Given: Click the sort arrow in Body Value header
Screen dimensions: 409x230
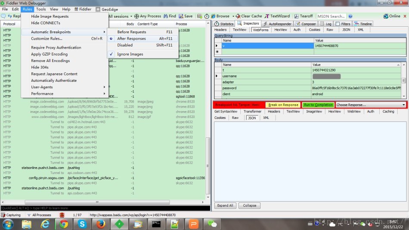Looking at the screenshot, I should click(398, 65).
